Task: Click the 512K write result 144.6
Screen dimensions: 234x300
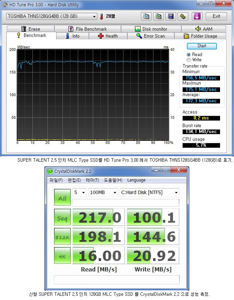Action: pos(153,236)
